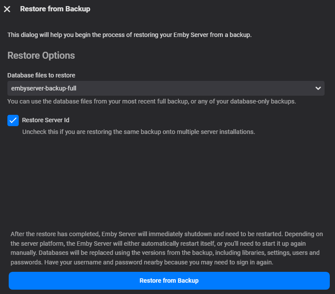Open the Database files to restore dropdown
This screenshot has width=335, height=294.
(166, 88)
